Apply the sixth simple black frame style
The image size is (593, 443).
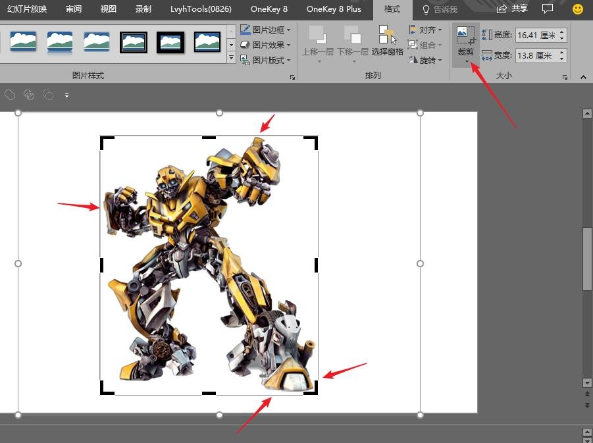pos(207,42)
